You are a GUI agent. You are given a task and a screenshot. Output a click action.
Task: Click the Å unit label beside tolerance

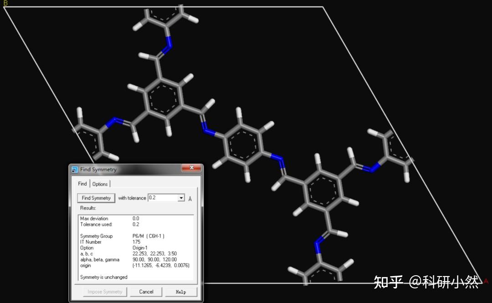[190, 198]
